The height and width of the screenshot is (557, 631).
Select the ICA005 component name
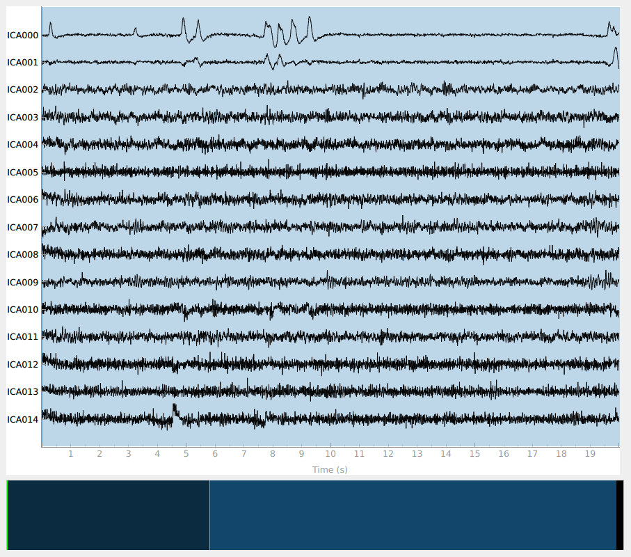coord(22,172)
